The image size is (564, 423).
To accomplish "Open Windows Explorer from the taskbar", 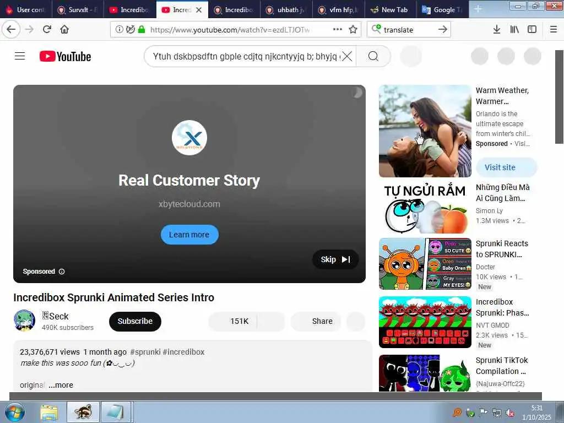I will tap(49, 413).
